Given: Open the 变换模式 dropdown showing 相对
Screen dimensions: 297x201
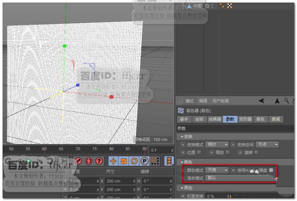Looking at the screenshot, I should click(217, 144).
